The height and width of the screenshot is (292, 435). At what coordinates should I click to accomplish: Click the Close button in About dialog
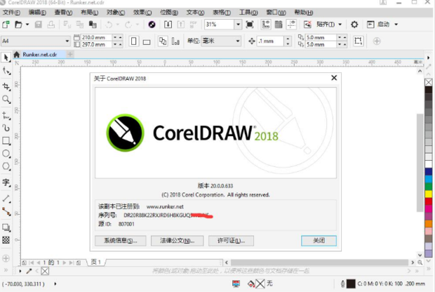pos(319,241)
